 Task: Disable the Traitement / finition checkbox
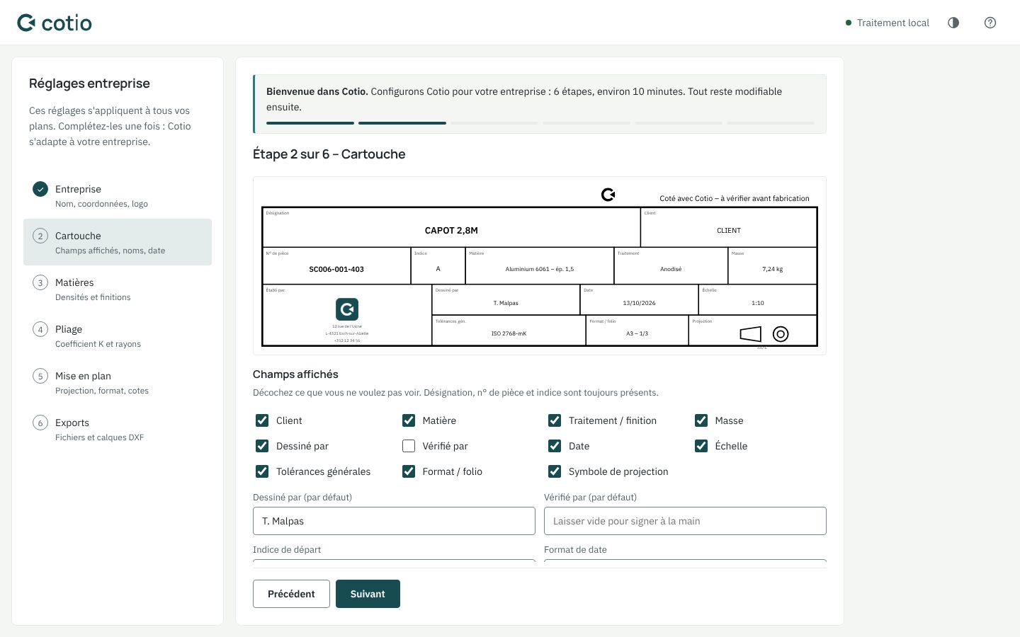[555, 420]
